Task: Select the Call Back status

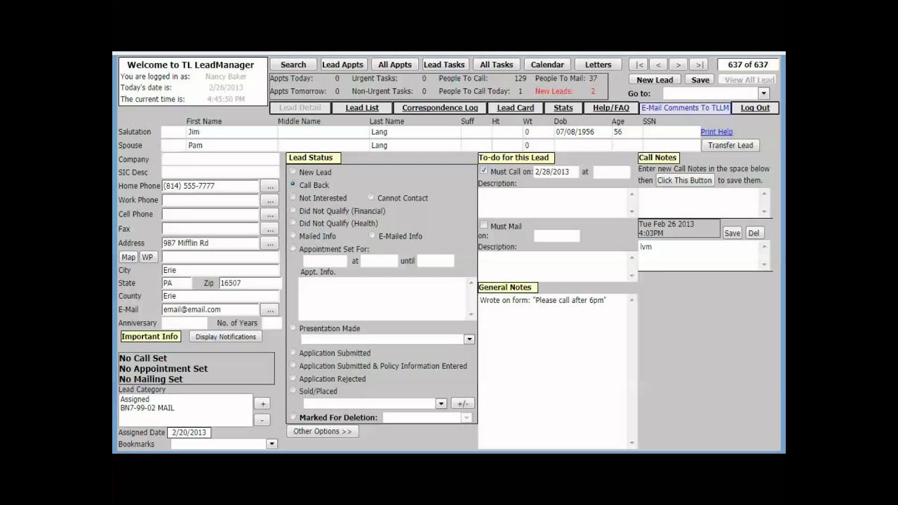Action: click(293, 184)
